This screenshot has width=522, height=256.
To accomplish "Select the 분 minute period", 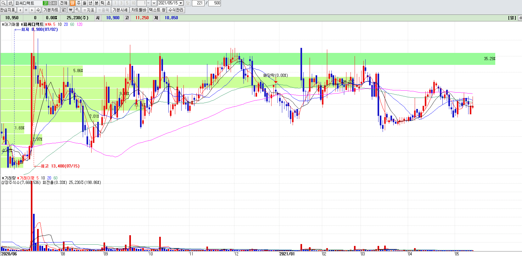I will click(x=97, y=3).
